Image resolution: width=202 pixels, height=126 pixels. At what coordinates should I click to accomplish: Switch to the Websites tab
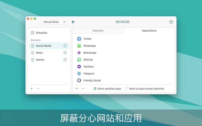[x=98, y=30]
